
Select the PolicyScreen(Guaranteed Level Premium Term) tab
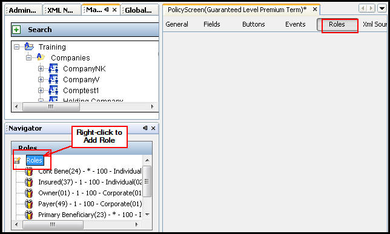pos(237,10)
